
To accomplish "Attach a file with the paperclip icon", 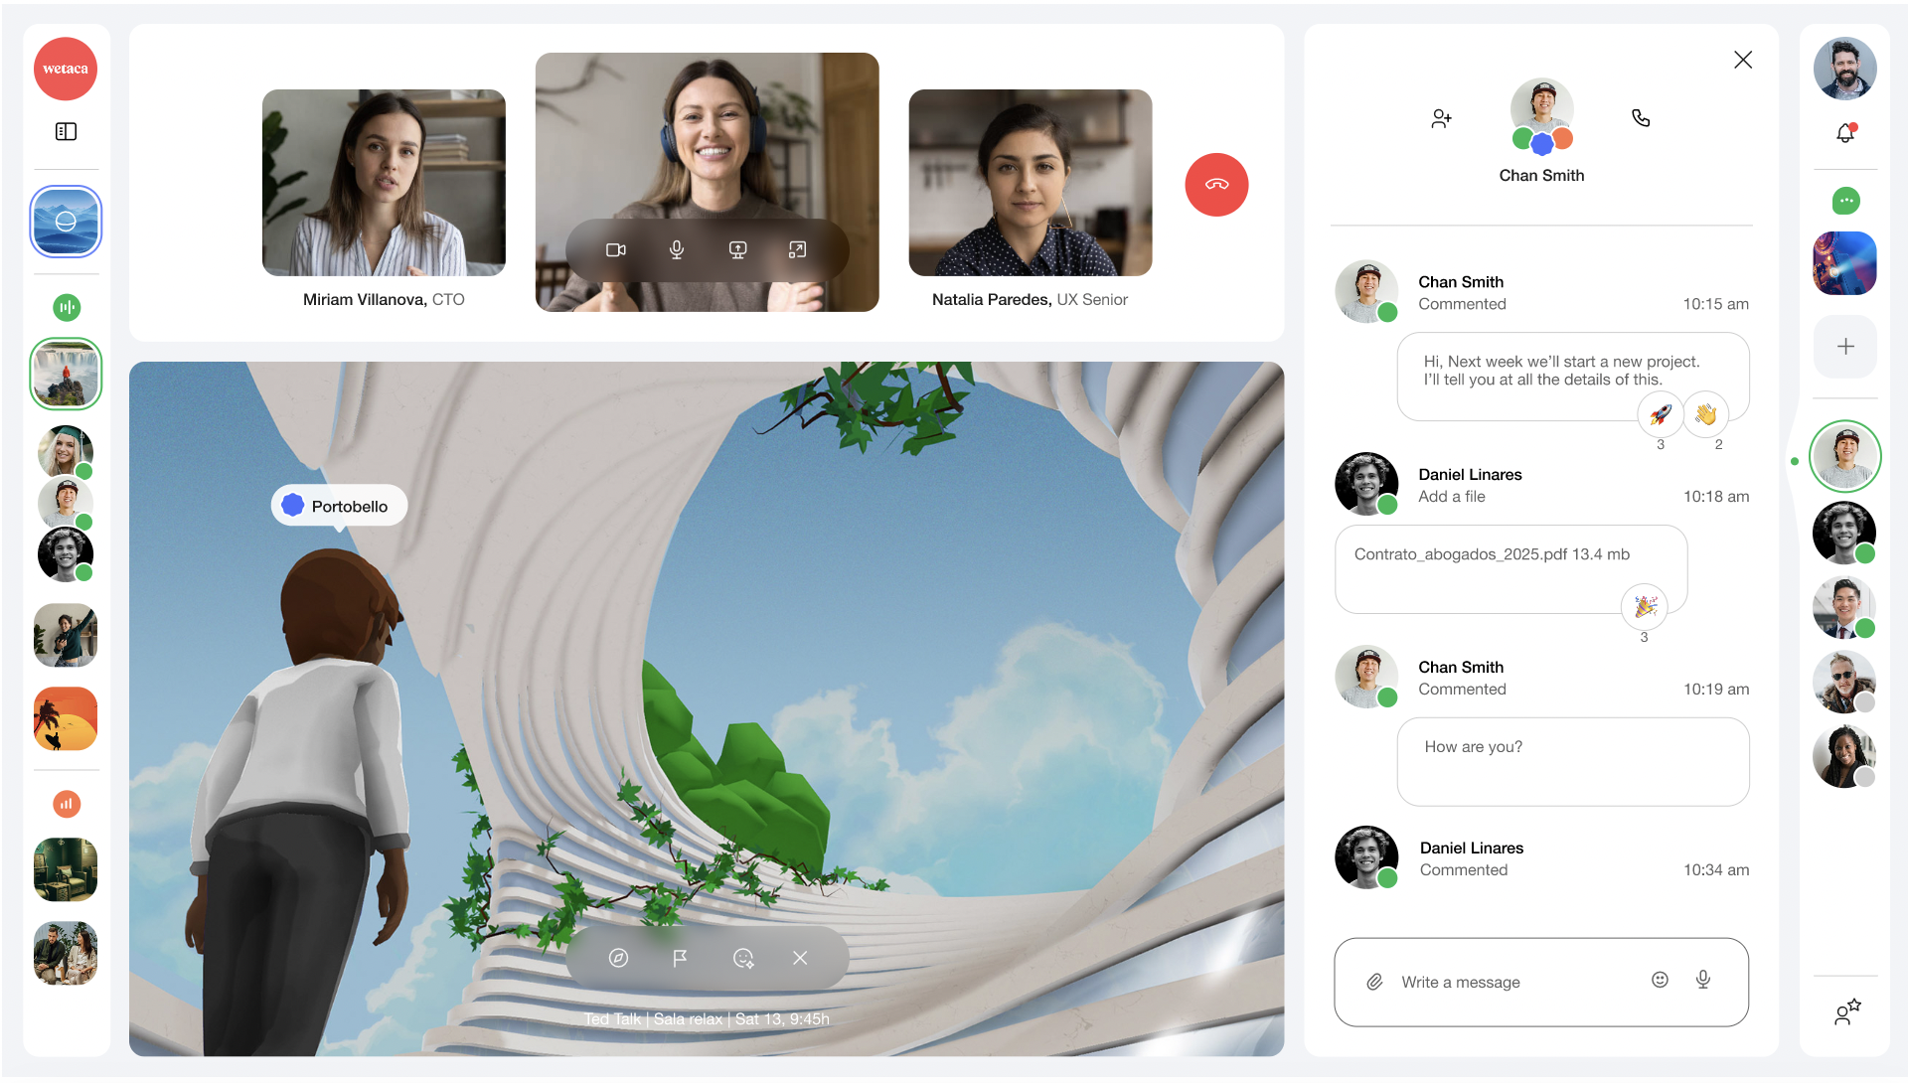I will coord(1374,982).
